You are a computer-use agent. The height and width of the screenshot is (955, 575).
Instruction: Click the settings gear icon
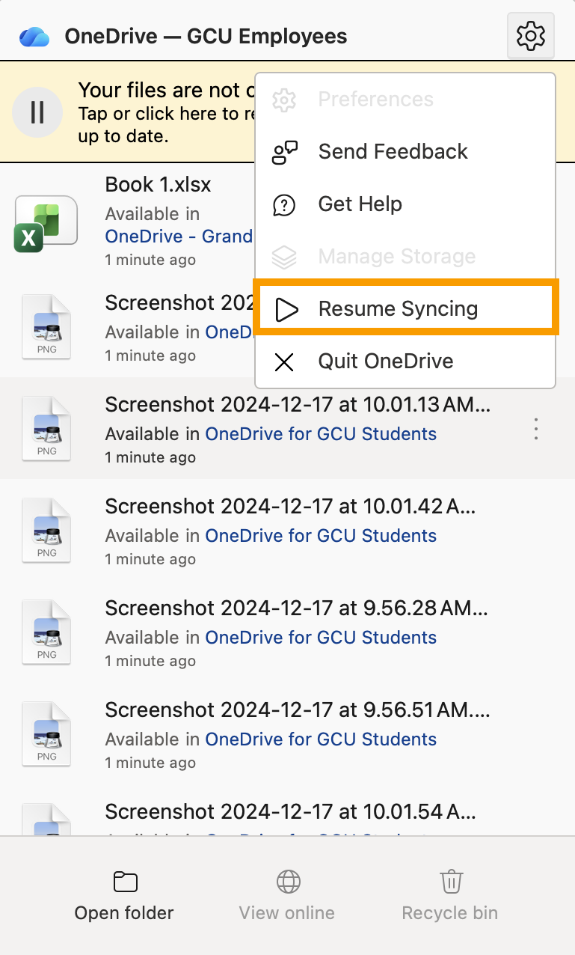(x=530, y=35)
